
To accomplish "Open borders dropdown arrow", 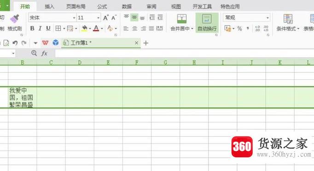I will 64,29.
